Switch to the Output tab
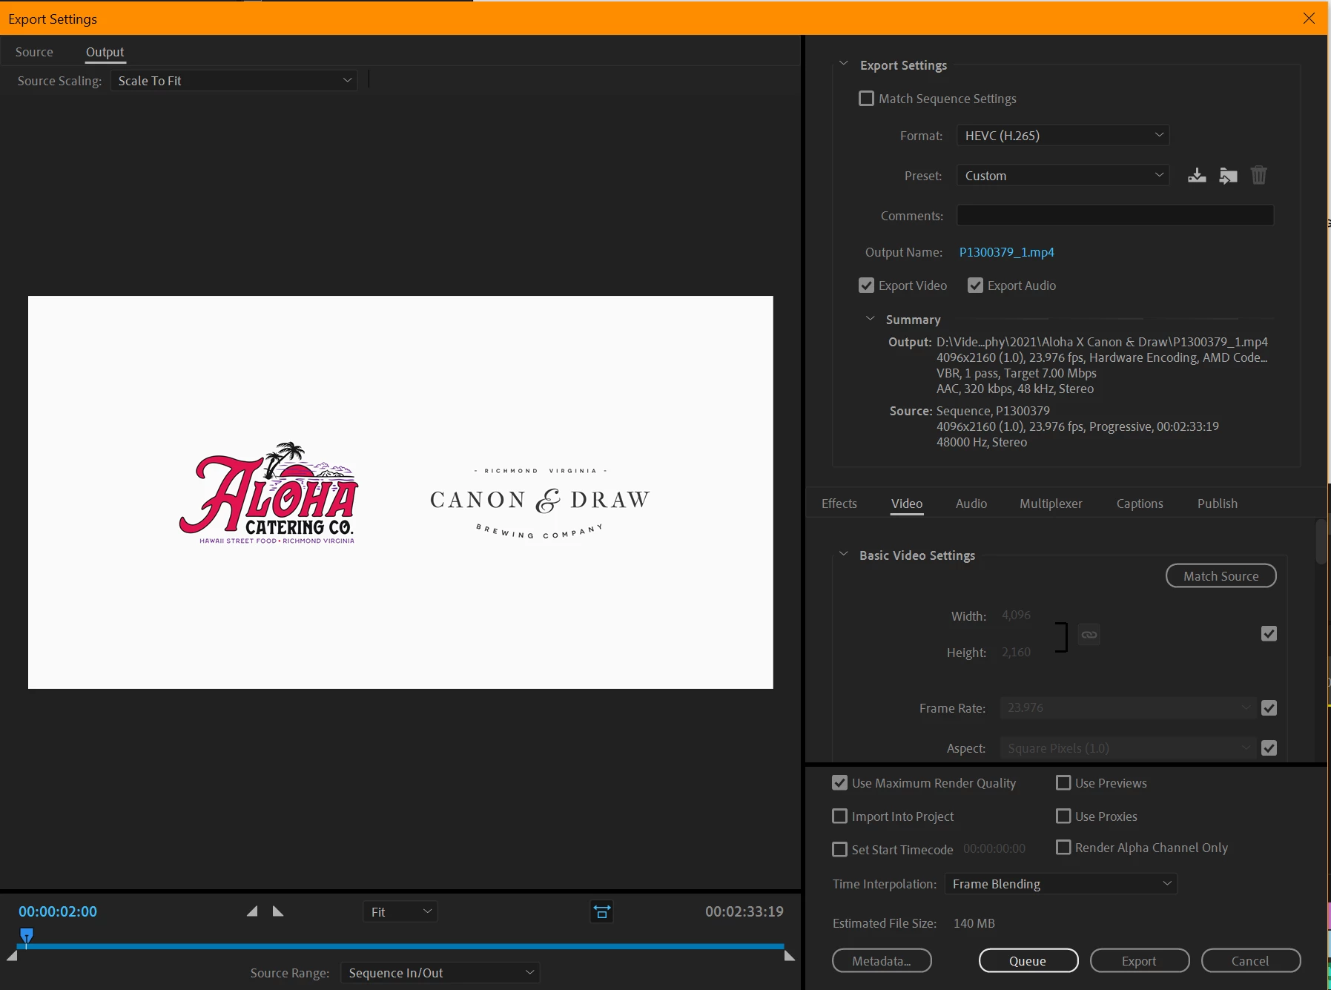The image size is (1331, 990). [x=105, y=52]
